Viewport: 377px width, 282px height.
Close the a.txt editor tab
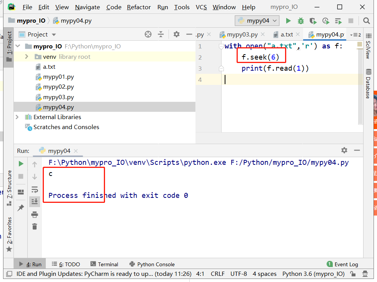(x=298, y=34)
